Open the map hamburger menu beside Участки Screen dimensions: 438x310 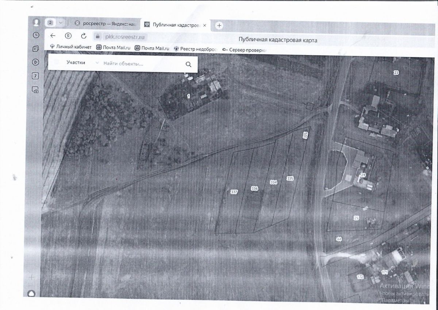(57, 63)
